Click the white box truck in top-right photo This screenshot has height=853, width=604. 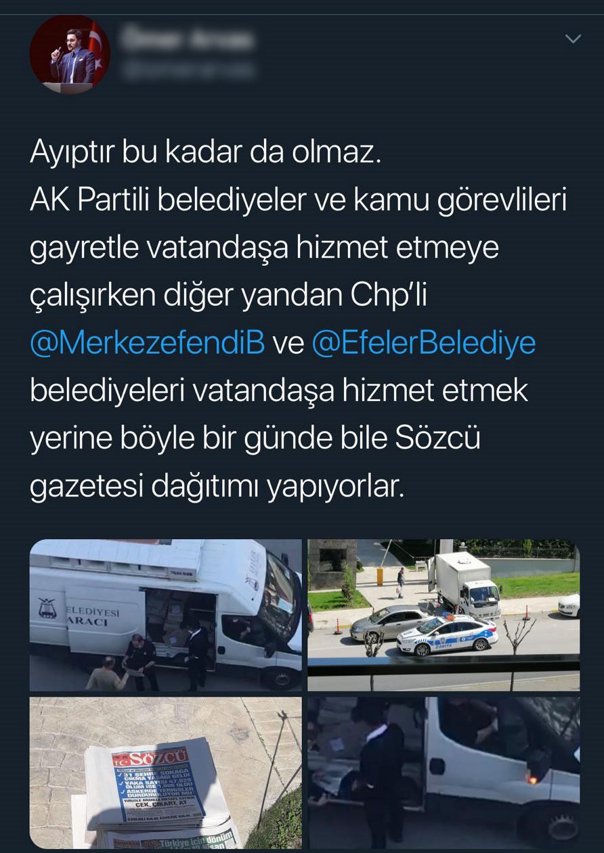point(464,583)
